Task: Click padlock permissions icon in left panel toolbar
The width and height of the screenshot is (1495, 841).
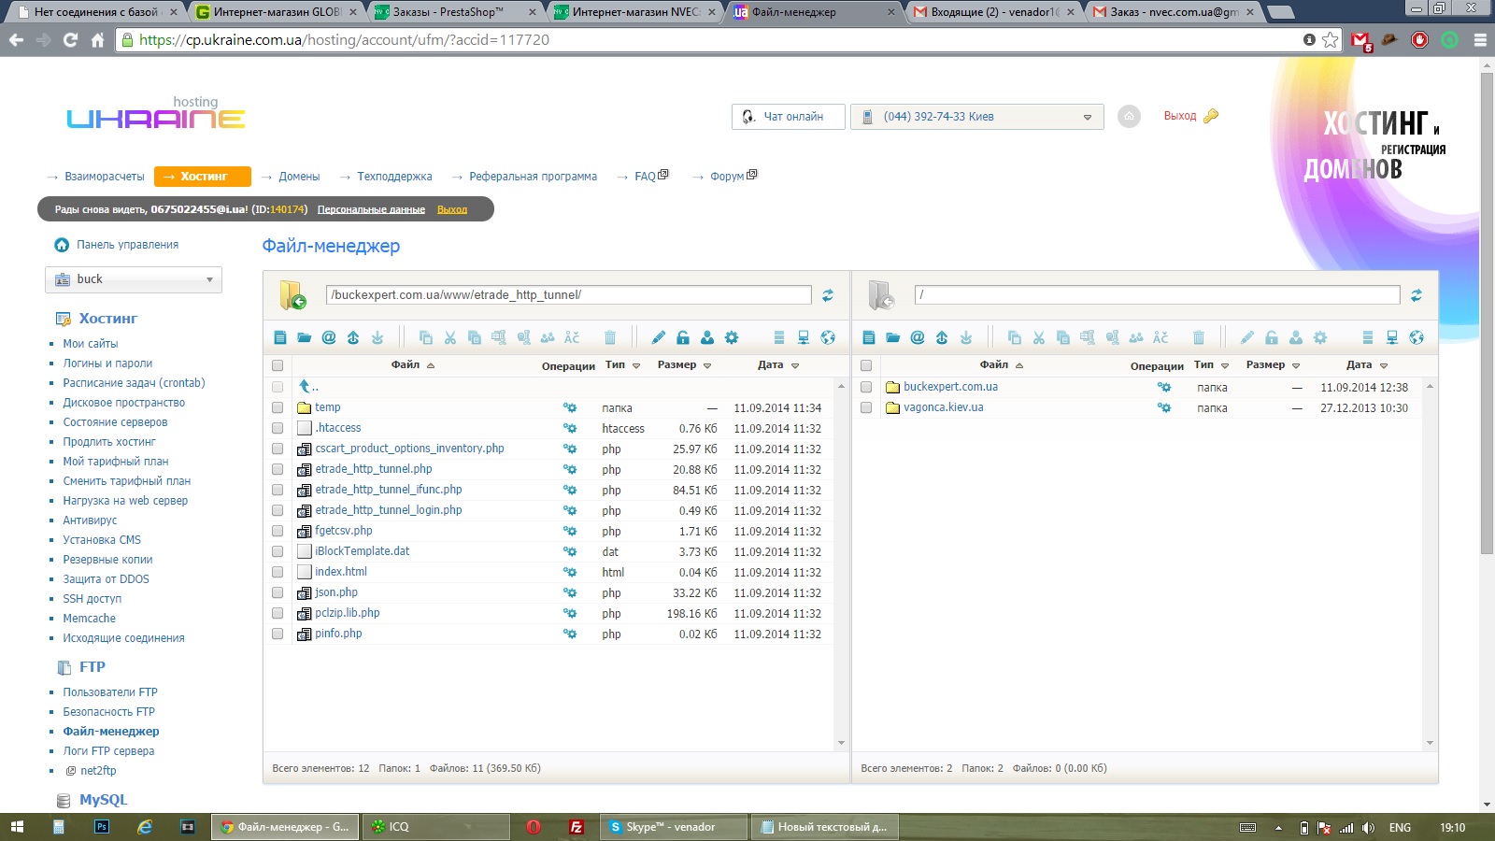Action: (x=683, y=337)
